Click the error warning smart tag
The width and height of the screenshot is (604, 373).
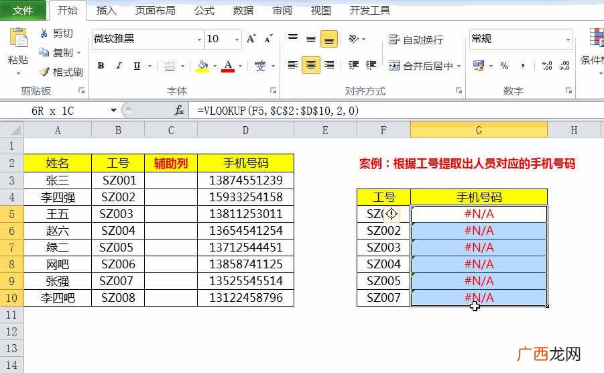pos(391,213)
